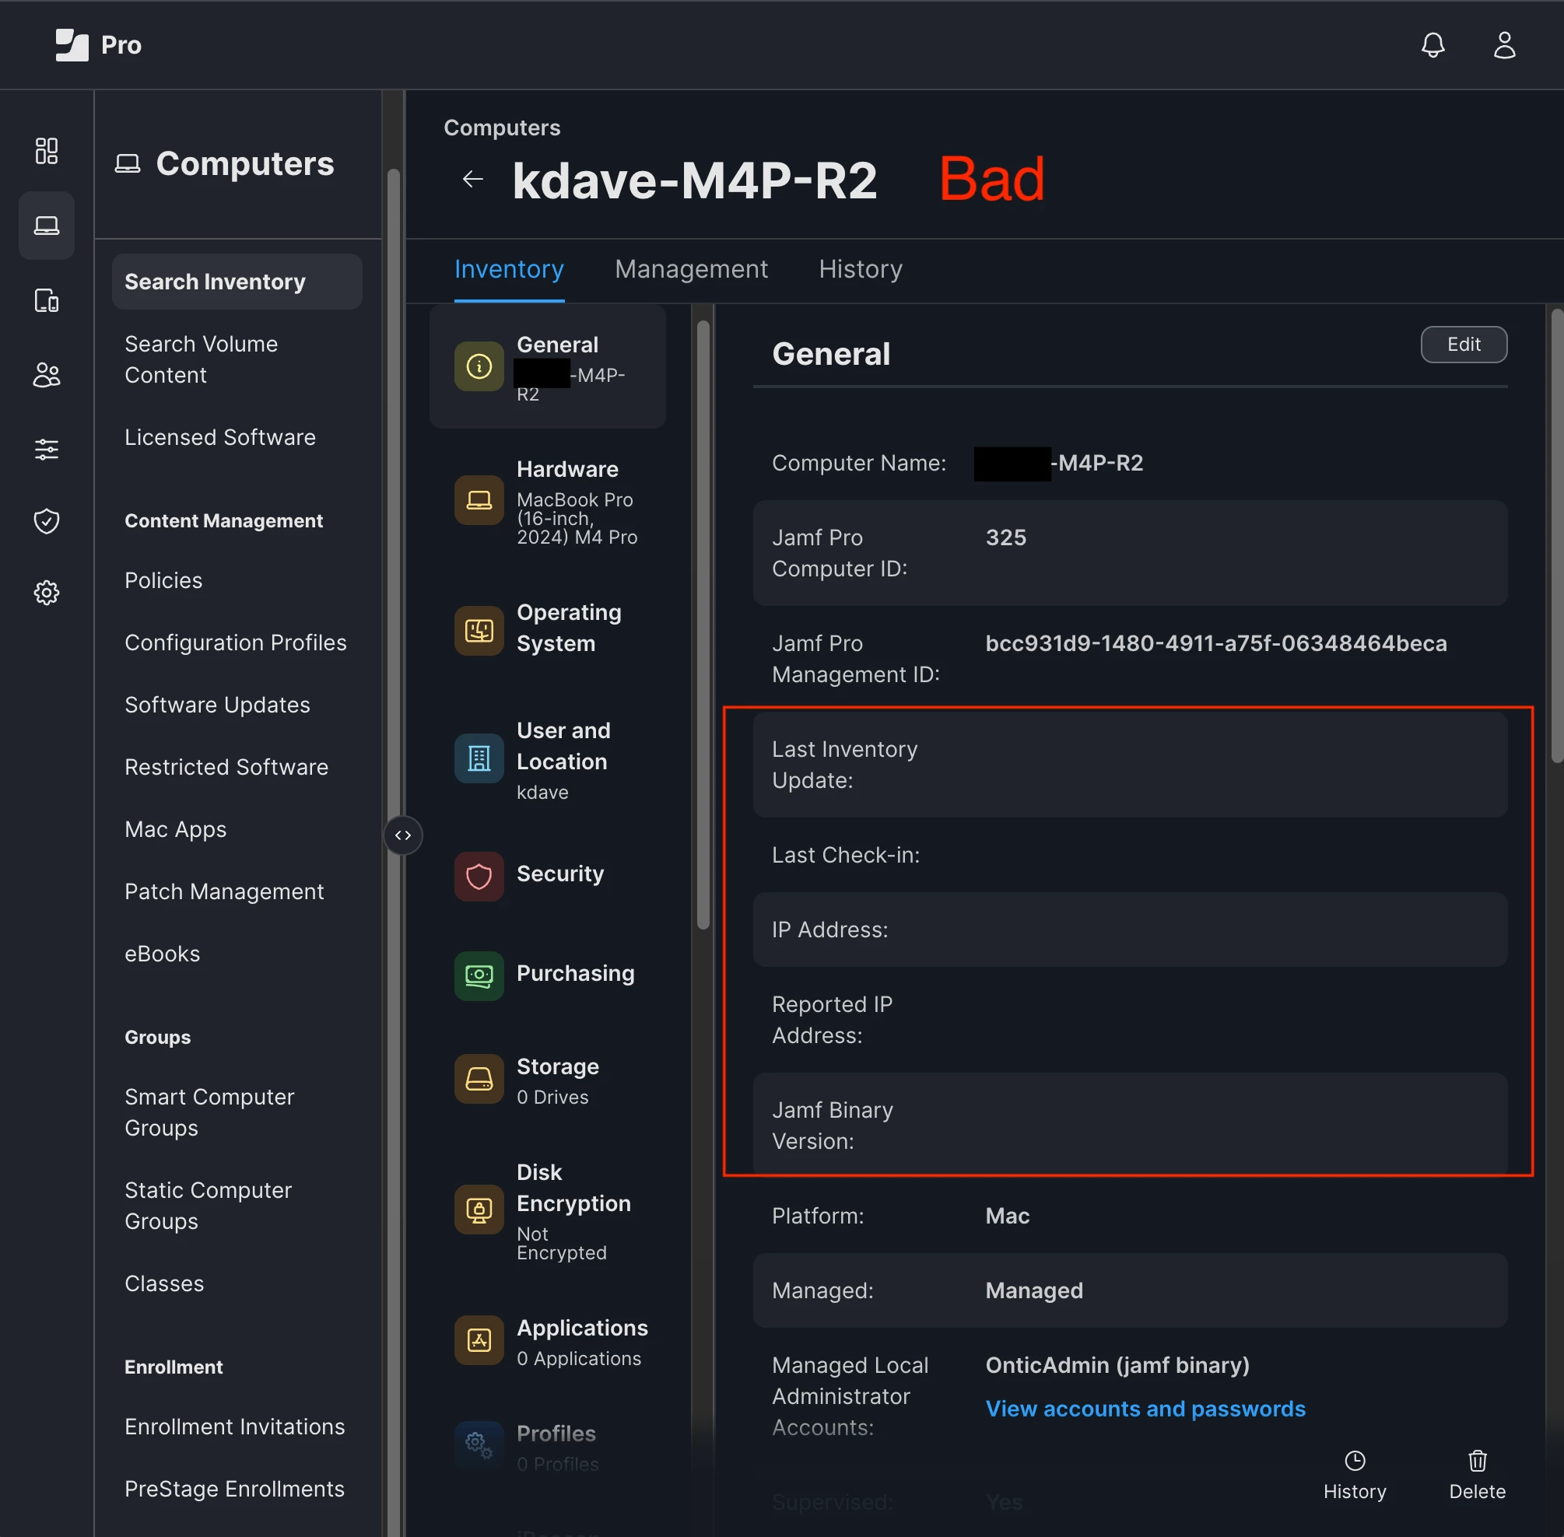The height and width of the screenshot is (1537, 1564).
Task: Click the OnticAdmin (jamf binary) text
Action: tap(1117, 1365)
